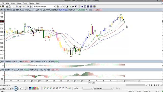This screenshot has width=163, height=92.
Task: Open the Help menu
Action: pyautogui.click(x=38, y=3)
